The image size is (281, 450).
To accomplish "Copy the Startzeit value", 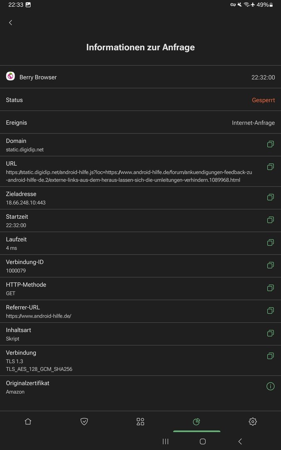I will coord(270,220).
